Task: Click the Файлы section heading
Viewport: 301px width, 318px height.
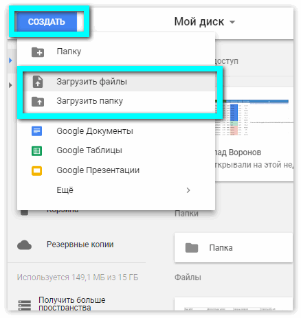Action: pos(188,277)
